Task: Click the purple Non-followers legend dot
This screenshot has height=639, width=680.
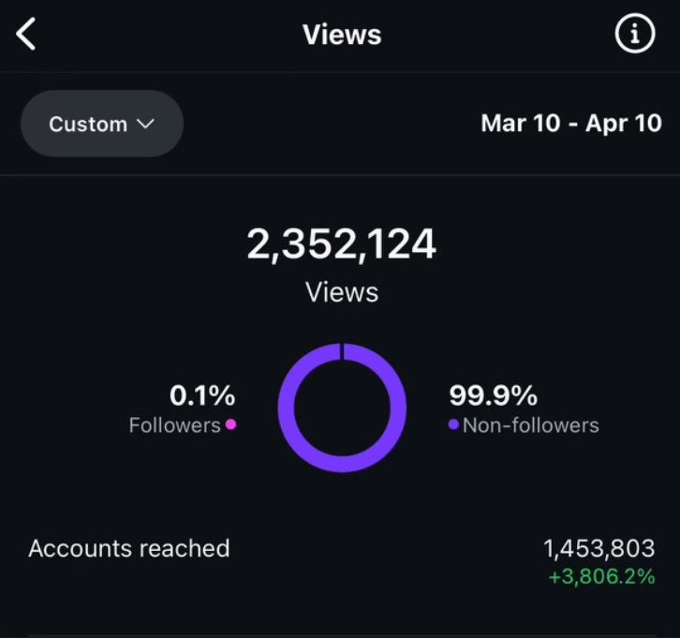Action: tap(453, 424)
